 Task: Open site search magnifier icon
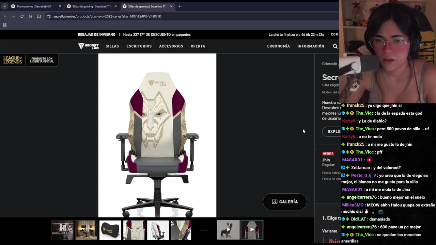[335, 46]
